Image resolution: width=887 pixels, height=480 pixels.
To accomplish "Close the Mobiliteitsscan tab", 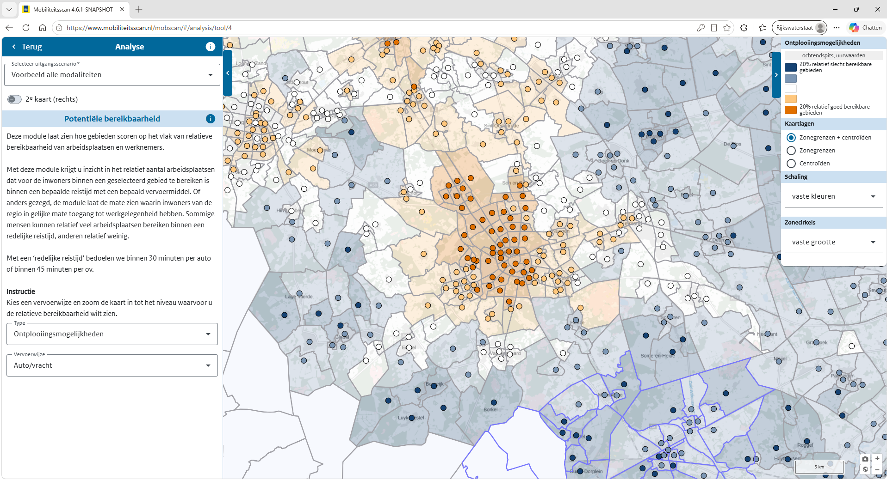I will click(122, 9).
